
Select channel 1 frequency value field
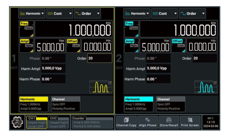pyautogui.click(x=74, y=29)
